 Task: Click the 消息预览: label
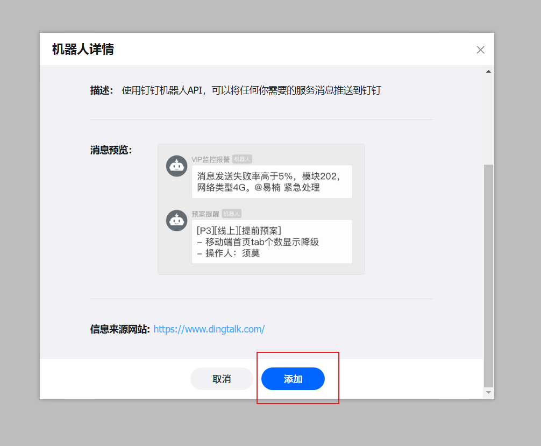(x=111, y=150)
